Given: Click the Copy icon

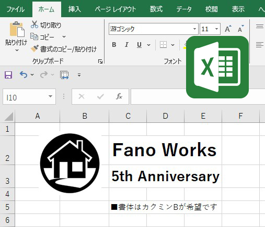Looking at the screenshot, I should click(x=34, y=36).
